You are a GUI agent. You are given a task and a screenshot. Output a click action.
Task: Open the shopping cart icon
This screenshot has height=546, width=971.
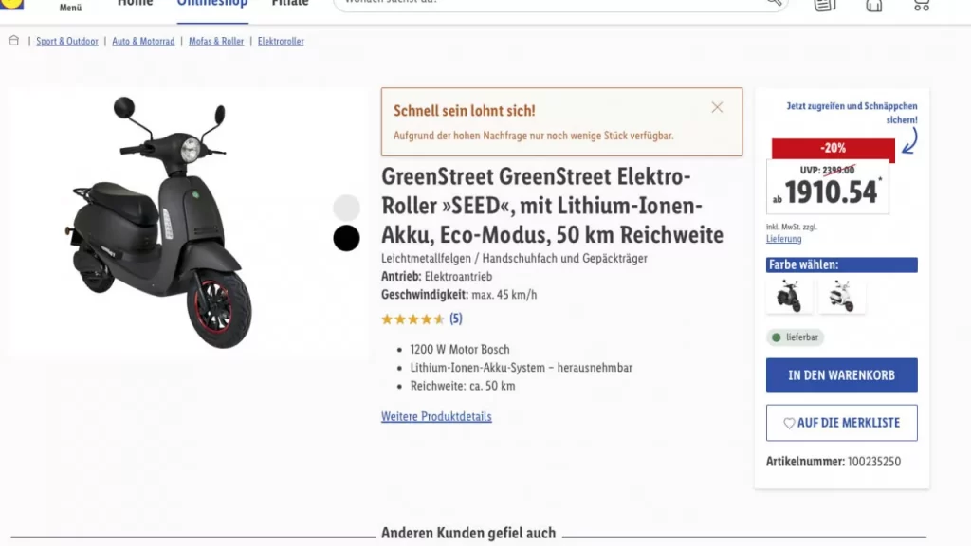(x=921, y=5)
